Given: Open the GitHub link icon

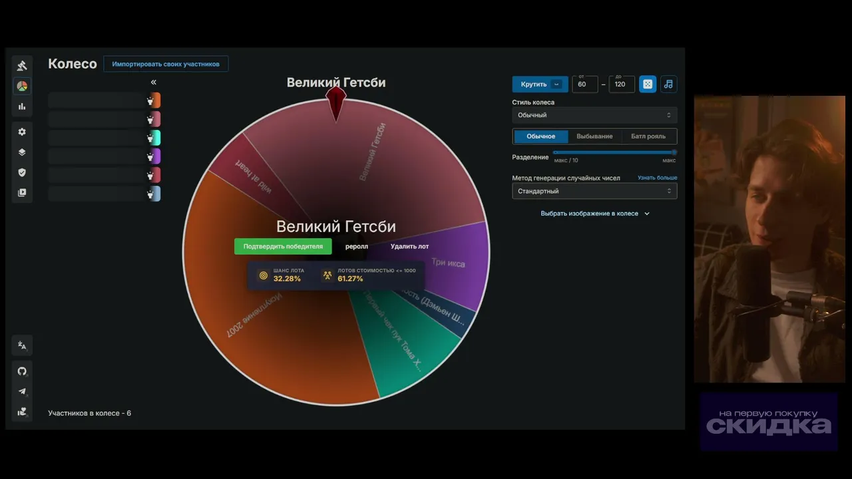Looking at the screenshot, I should coord(22,371).
